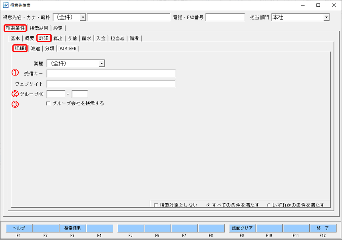342x240 pixels.
Task: Select いずれかの条件を満たす radio button
Action: point(269,205)
